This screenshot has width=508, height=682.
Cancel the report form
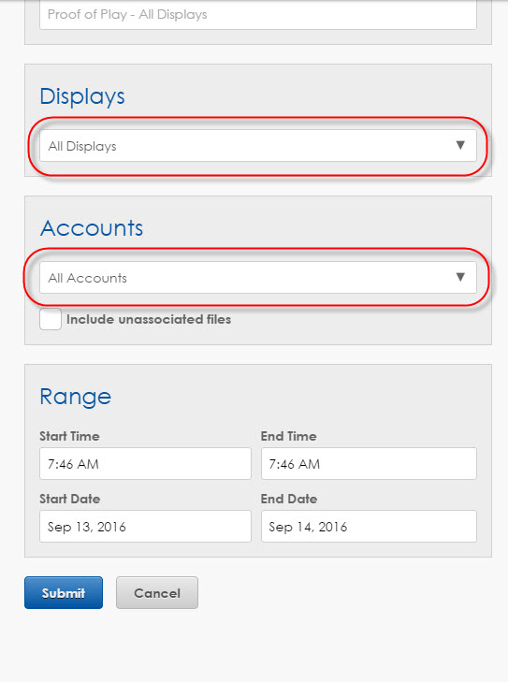click(157, 593)
